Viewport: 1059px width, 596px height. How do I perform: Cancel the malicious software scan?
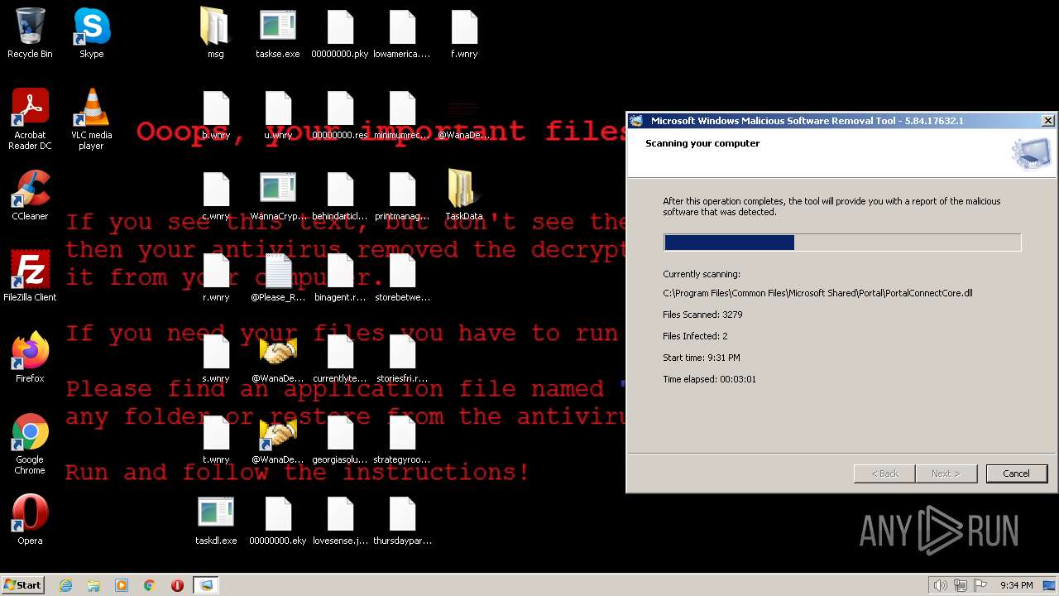(1016, 473)
